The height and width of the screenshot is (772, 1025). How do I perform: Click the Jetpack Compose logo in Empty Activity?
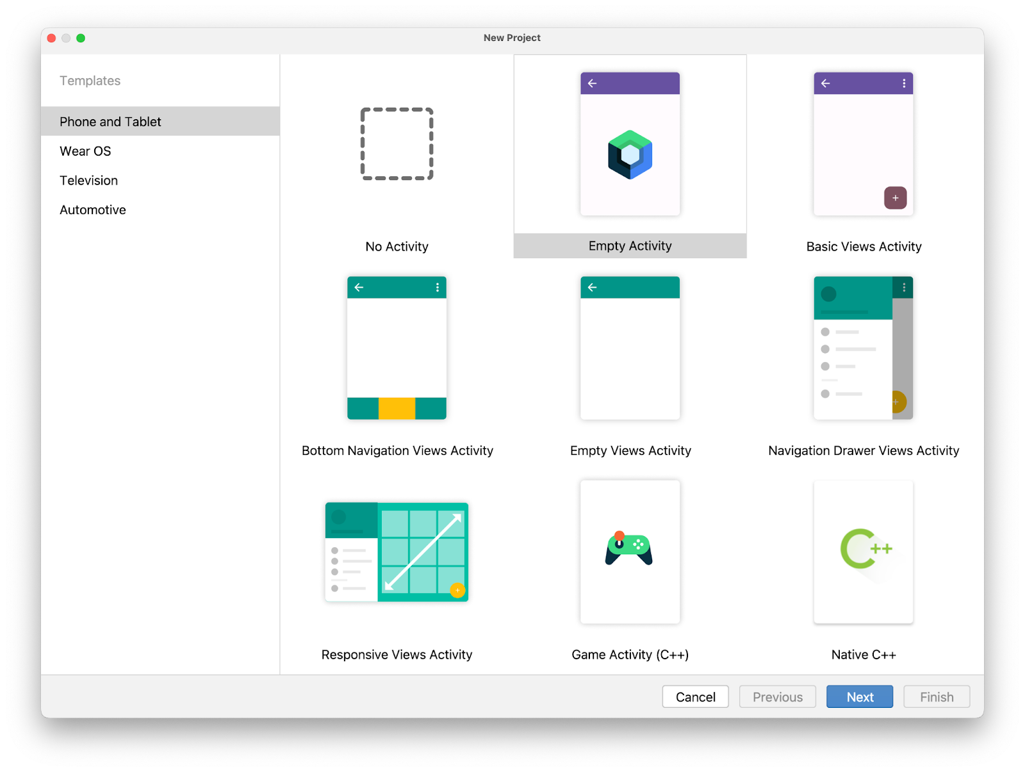point(630,154)
